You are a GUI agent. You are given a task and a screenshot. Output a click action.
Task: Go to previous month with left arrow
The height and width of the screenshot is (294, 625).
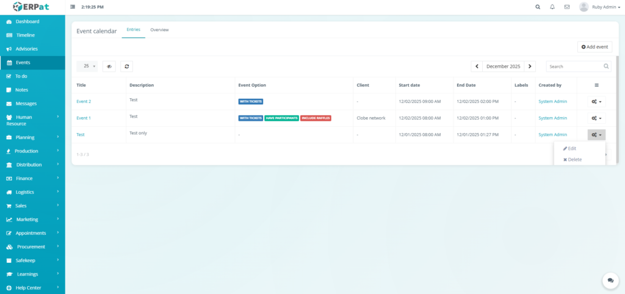477,66
